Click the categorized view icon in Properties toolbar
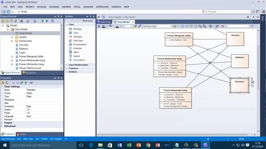 (x=3, y=83)
